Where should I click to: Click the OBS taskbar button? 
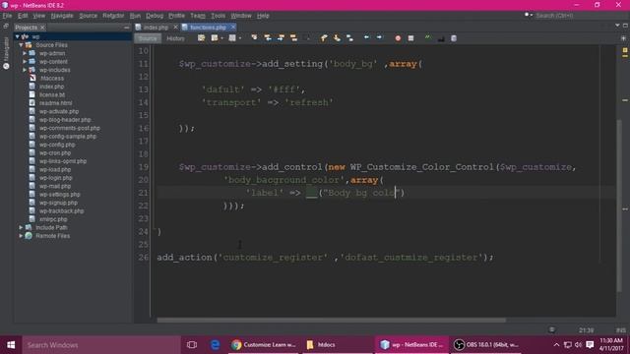pyautogui.click(x=485, y=345)
